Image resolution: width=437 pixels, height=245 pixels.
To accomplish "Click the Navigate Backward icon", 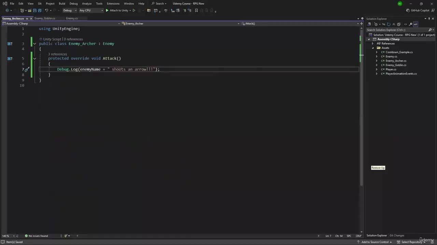I will point(7,11).
